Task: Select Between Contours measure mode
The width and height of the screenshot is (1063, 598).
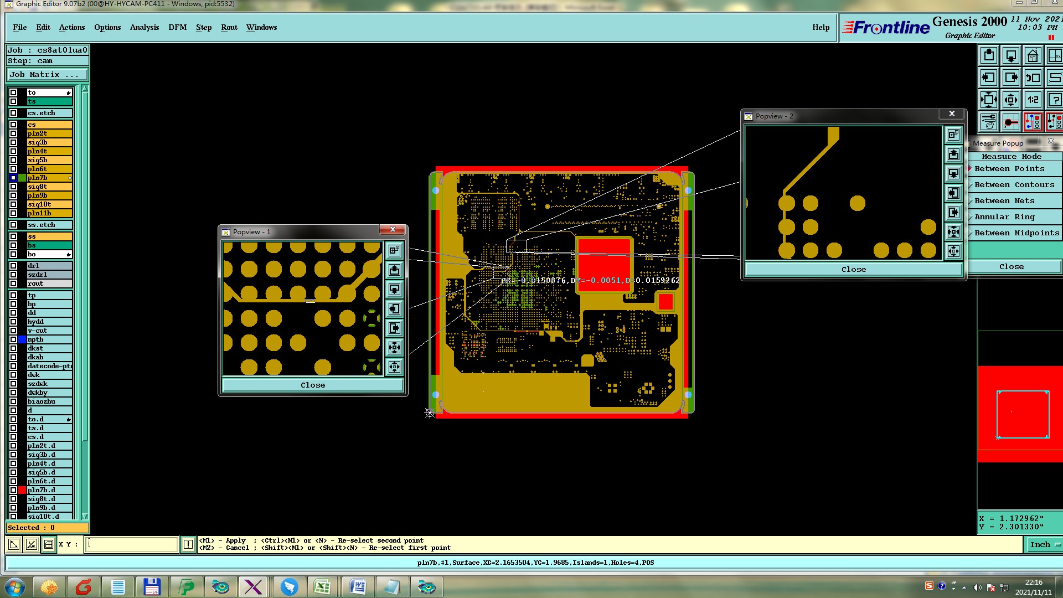Action: (1014, 185)
